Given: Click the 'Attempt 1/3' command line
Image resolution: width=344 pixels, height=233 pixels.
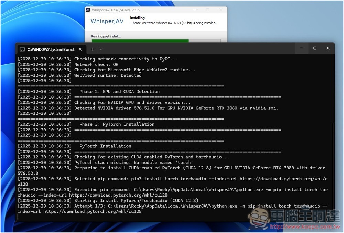Looking at the screenshot, I should point(173,209).
